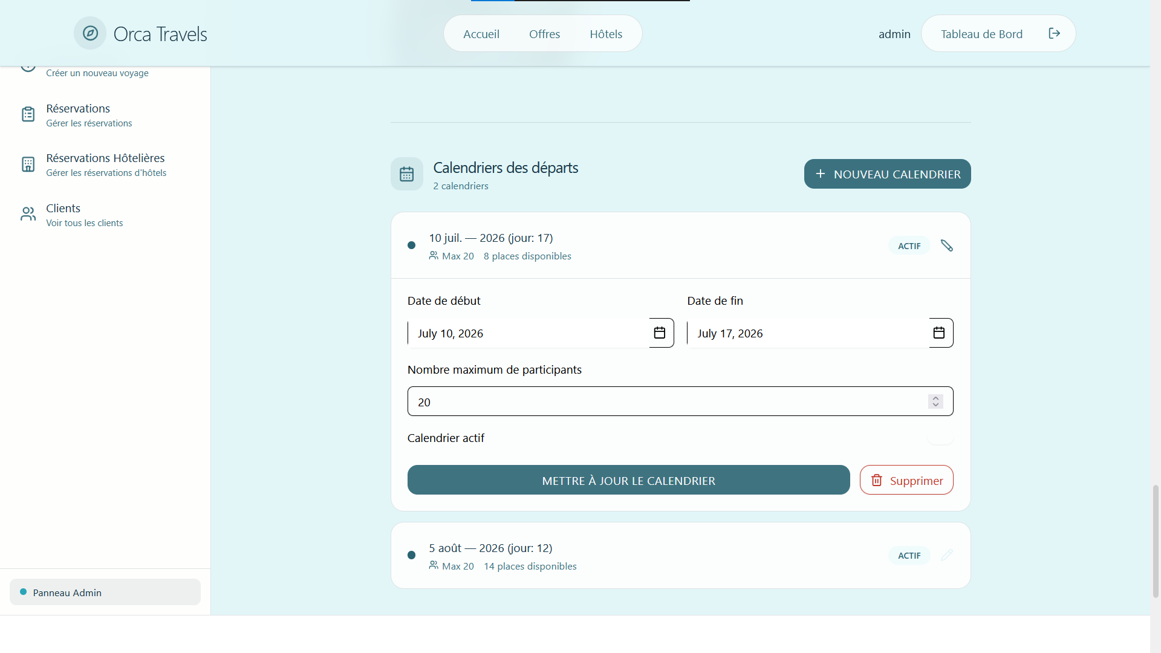Open the Offres page
1161x653 pixels.
click(x=544, y=34)
